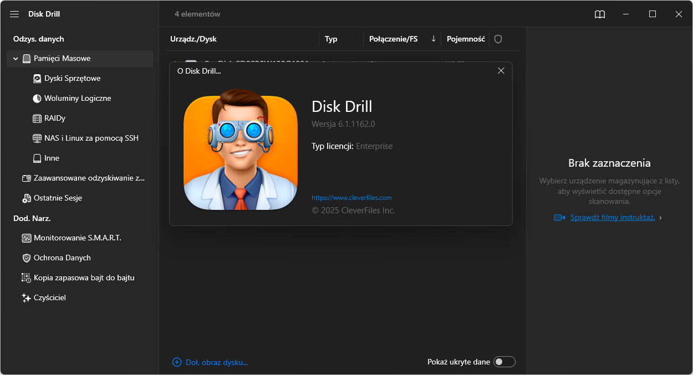
Task: Close the O Disk Drill dialog
Action: coord(501,71)
